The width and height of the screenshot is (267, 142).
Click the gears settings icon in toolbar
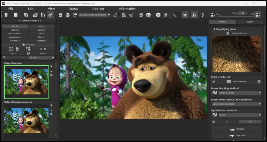50,15
